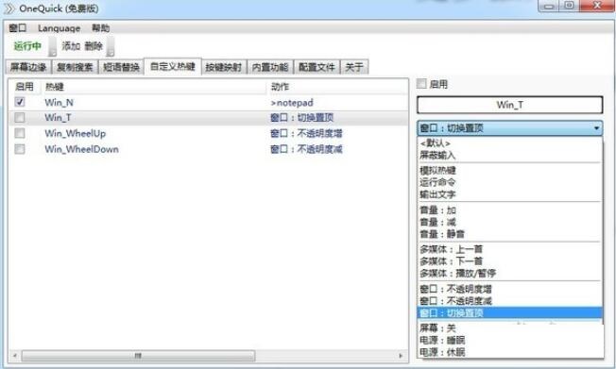Open the 窗口 menu
Image resolution: width=616 pixels, height=369 pixels.
point(18,28)
